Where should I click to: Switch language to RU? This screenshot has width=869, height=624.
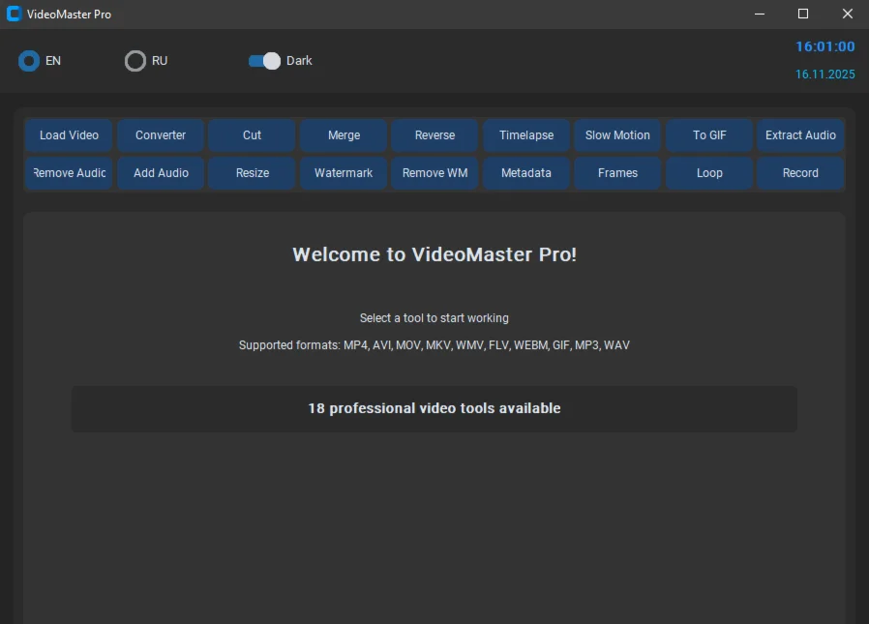coord(135,60)
